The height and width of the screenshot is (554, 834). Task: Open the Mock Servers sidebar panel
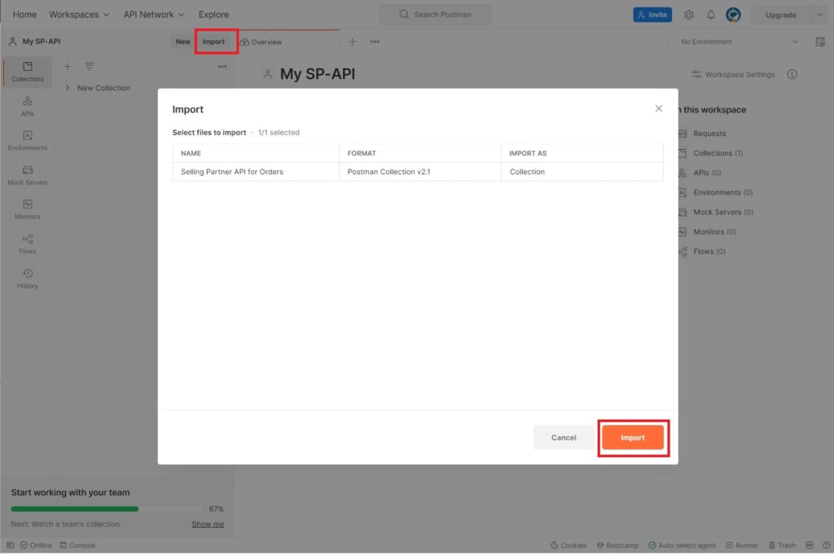coord(27,175)
